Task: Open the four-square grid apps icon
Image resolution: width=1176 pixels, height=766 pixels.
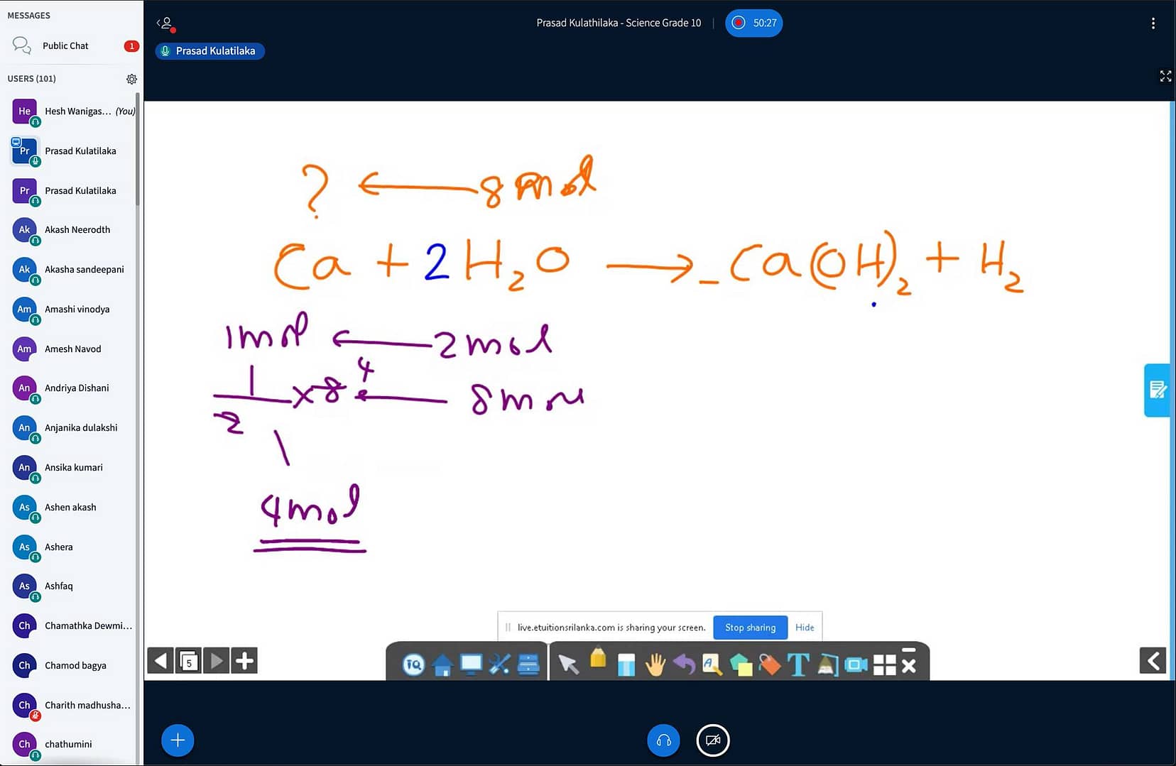Action: (x=885, y=664)
